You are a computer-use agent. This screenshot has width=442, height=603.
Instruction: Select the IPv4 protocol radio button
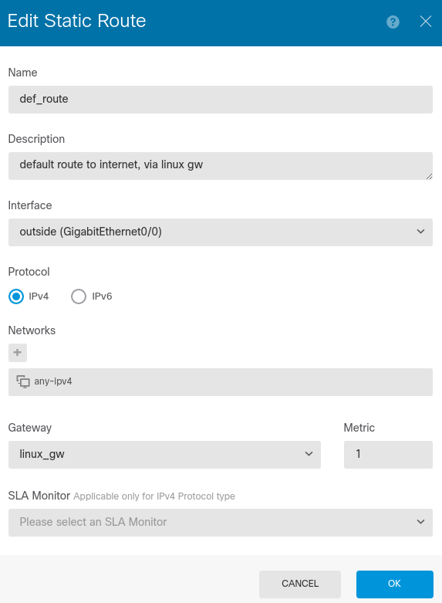point(16,296)
